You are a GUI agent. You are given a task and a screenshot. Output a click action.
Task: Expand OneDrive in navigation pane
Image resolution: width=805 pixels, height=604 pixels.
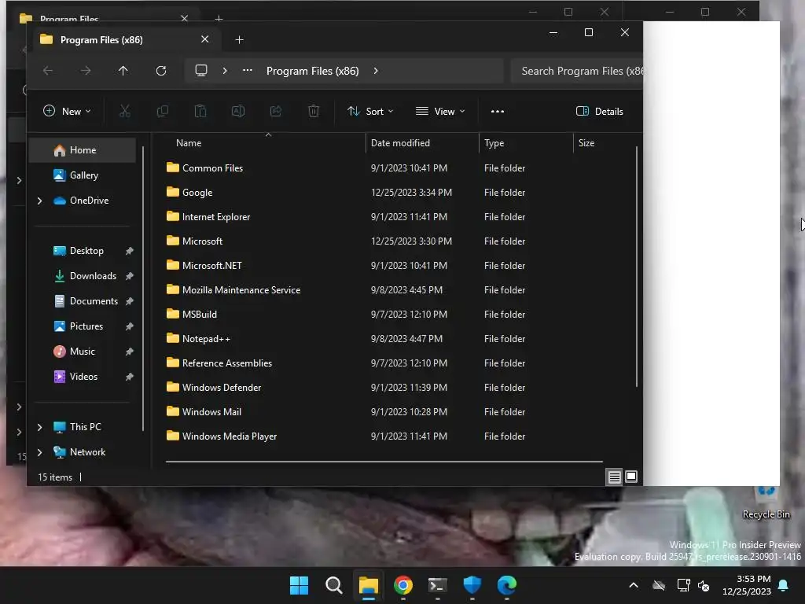point(39,201)
